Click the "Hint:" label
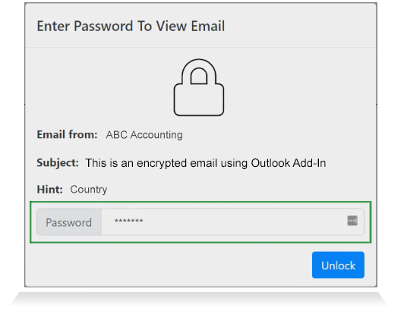The image size is (404, 323). coord(49,190)
